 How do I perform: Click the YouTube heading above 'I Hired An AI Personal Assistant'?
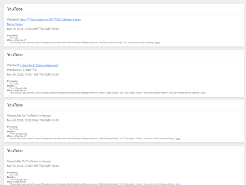[x=15, y=55]
